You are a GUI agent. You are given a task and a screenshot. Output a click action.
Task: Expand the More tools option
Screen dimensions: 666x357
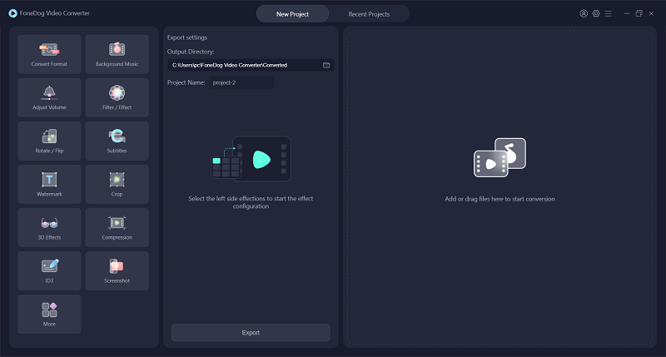(x=49, y=314)
